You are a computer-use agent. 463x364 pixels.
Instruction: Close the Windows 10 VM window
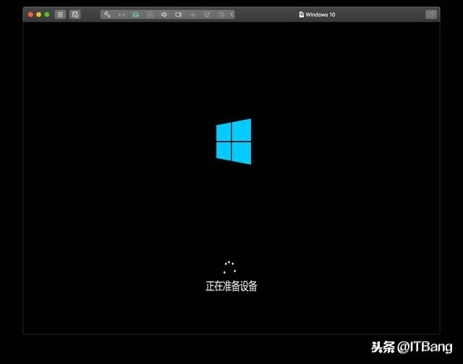[30, 14]
